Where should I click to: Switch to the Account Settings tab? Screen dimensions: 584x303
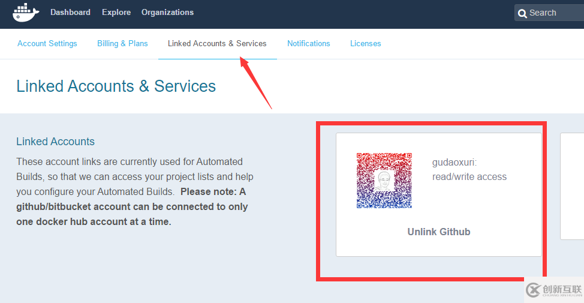(x=47, y=44)
